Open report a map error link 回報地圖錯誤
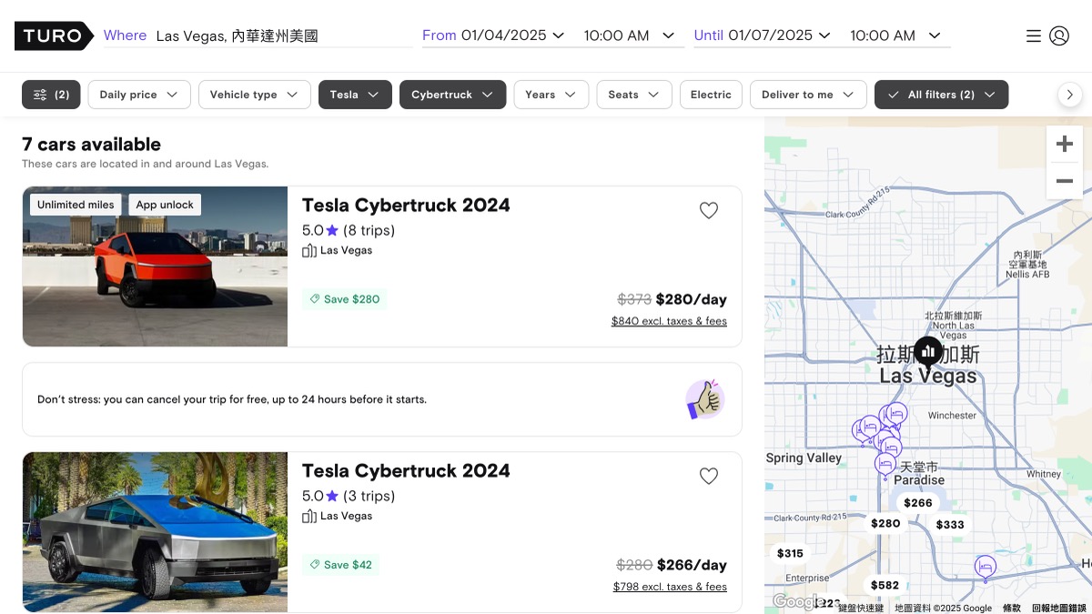This screenshot has width=1092, height=614. [x=1059, y=608]
